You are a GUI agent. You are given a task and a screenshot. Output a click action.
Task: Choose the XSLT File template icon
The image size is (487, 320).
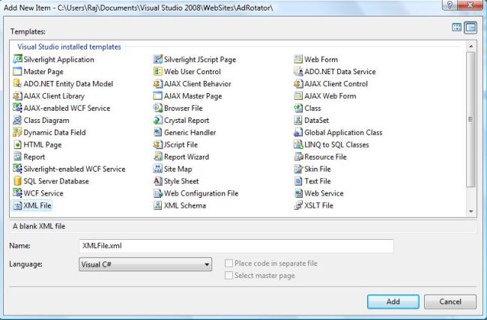[x=298, y=205]
